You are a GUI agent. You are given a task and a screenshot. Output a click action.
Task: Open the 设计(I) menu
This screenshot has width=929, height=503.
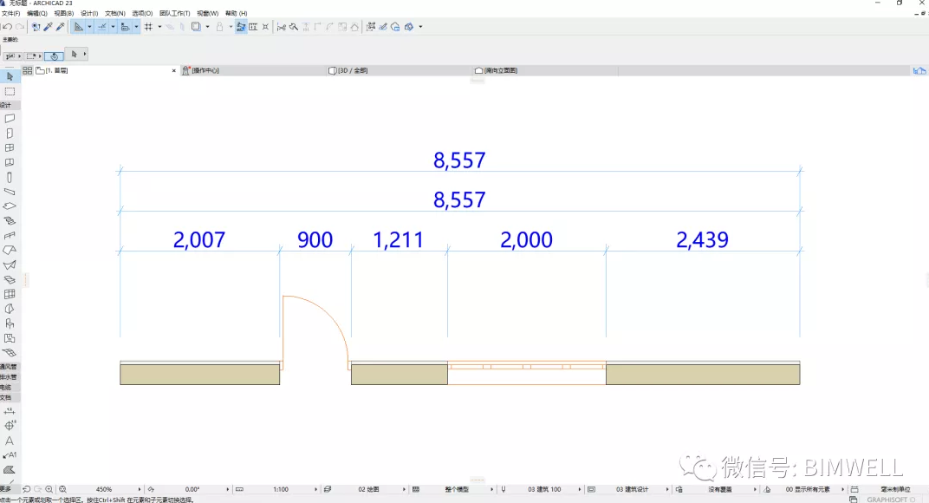[89, 13]
